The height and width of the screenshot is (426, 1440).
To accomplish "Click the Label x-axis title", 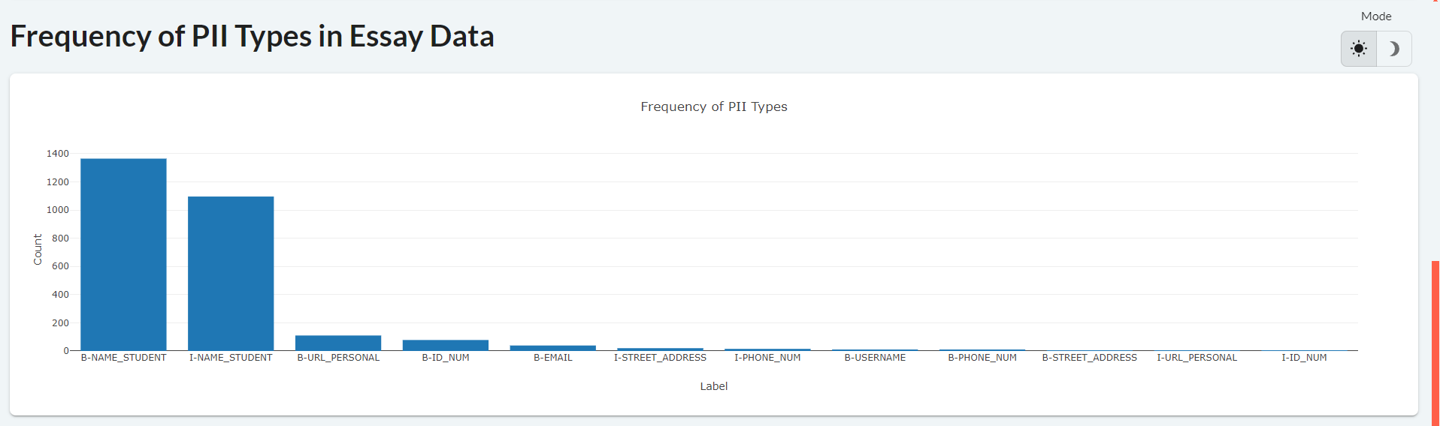I will (x=714, y=386).
